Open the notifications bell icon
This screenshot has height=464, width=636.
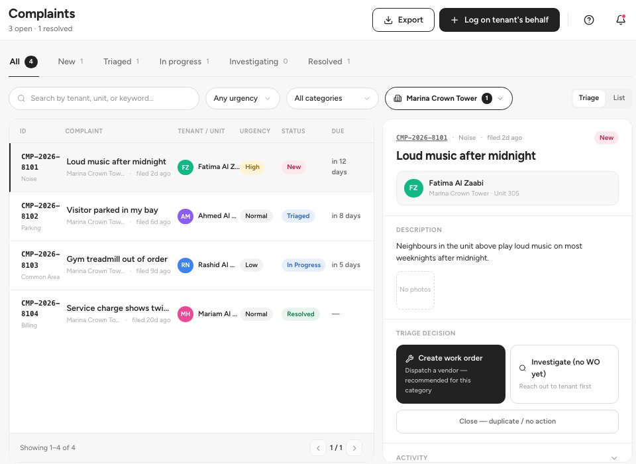tap(621, 19)
